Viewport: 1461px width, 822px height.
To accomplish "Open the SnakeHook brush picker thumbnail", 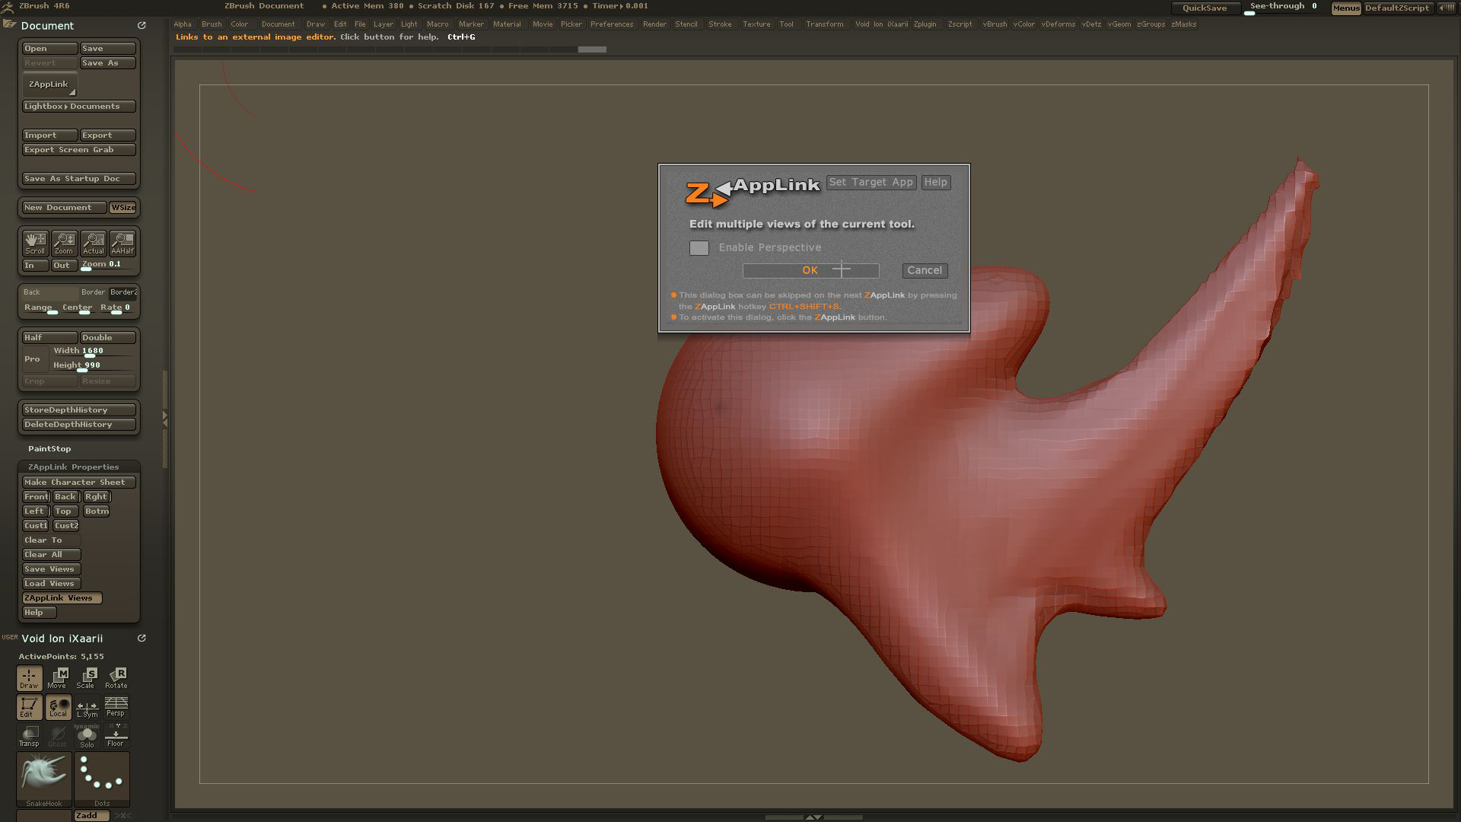I will [44, 779].
